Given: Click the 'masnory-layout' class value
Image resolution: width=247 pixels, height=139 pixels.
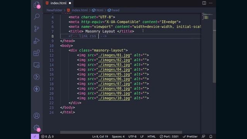Looking at the screenshot, I should click(109, 51).
